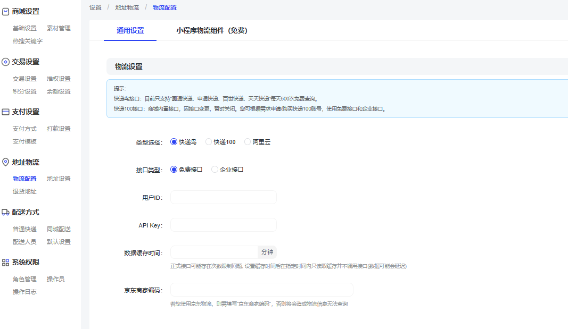Focus the 京东商家编码 text box
This screenshot has height=329, width=568.
pyautogui.click(x=261, y=290)
